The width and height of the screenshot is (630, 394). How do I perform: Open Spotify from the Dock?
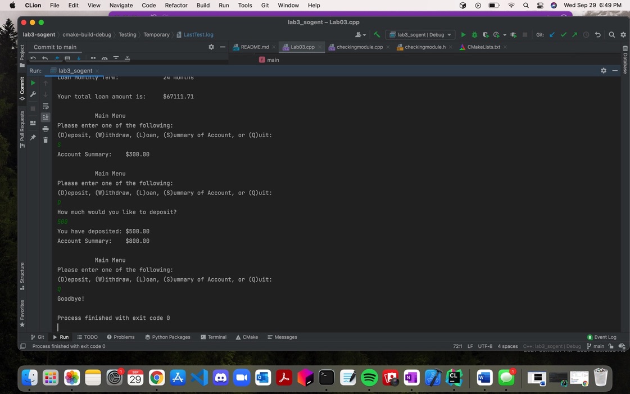369,378
